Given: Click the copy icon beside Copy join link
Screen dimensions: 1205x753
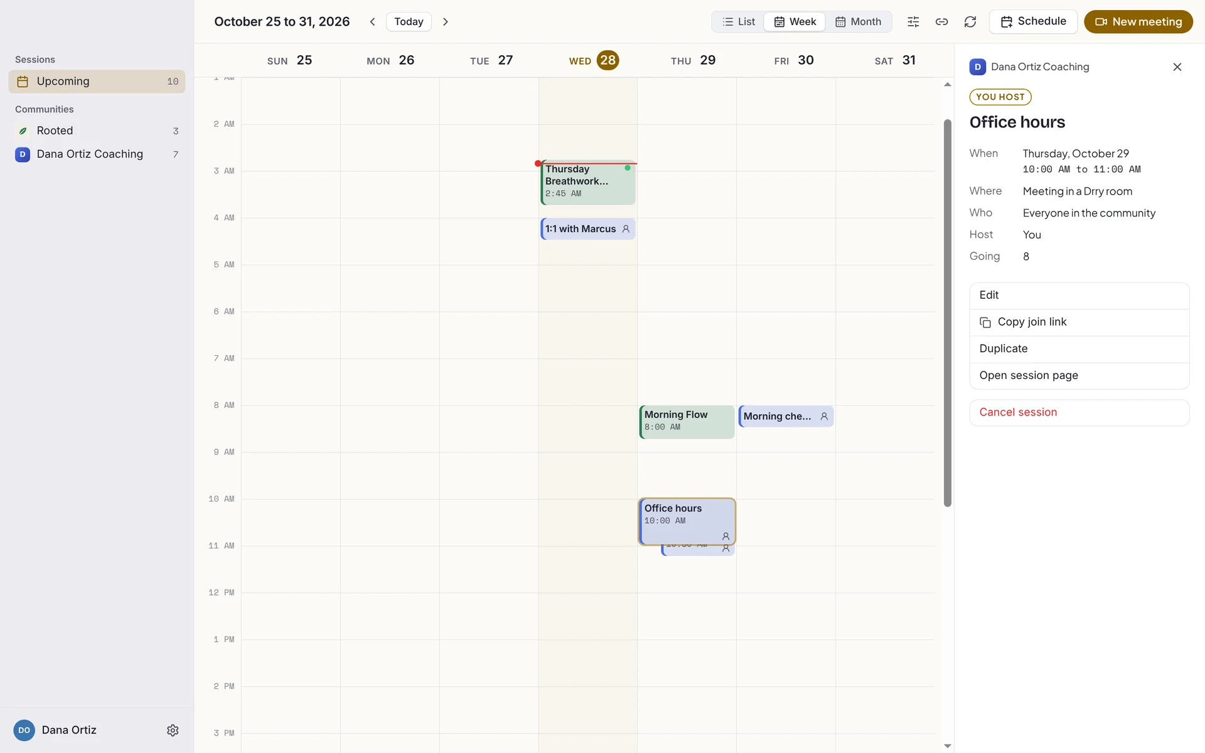Looking at the screenshot, I should pos(985,322).
